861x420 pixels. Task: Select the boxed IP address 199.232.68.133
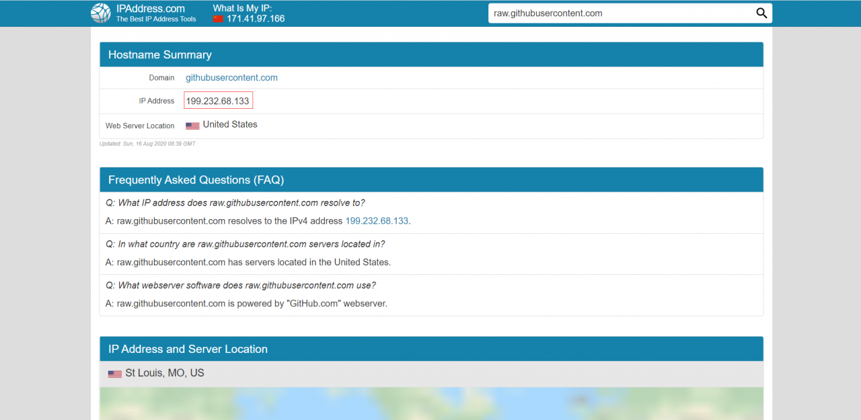[218, 101]
